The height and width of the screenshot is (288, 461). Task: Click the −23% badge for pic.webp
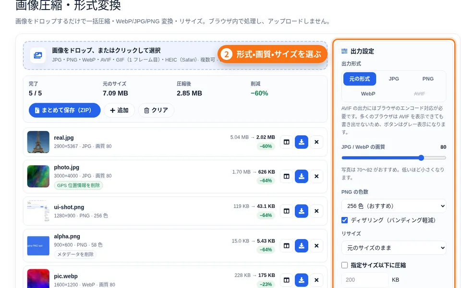[x=266, y=284]
